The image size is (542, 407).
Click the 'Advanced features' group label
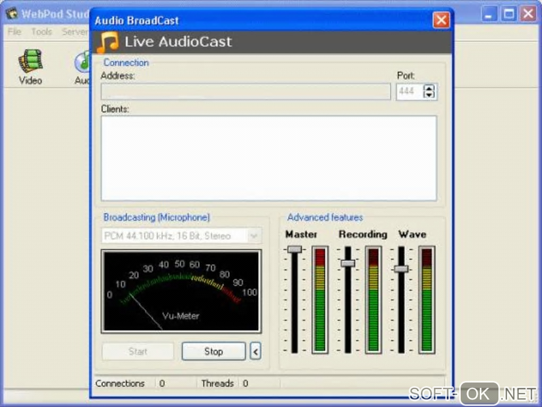pyautogui.click(x=325, y=218)
